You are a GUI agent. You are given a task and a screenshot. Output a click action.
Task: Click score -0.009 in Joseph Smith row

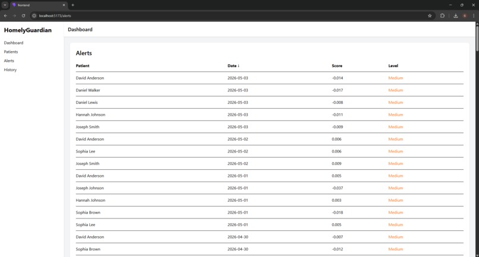click(337, 126)
